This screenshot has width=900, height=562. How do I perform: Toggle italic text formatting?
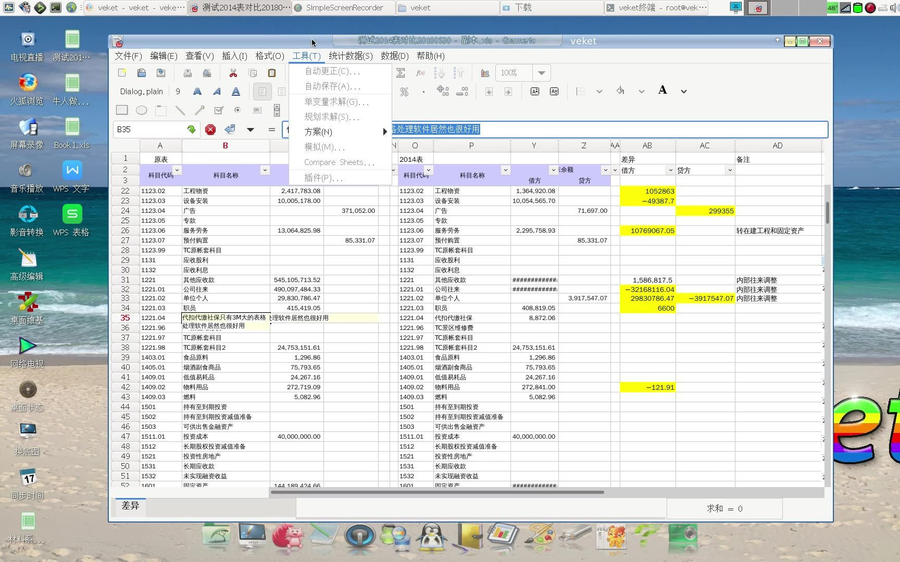click(x=217, y=92)
